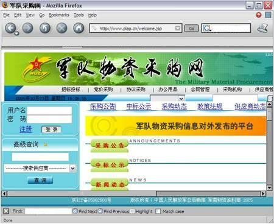Image resolution: width=274 pixels, height=224 pixels.
Task: Open the File menu
Action: pyautogui.click(x=6, y=15)
